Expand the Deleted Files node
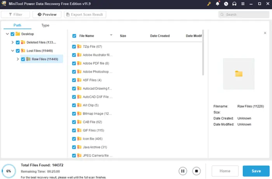 click(12, 42)
